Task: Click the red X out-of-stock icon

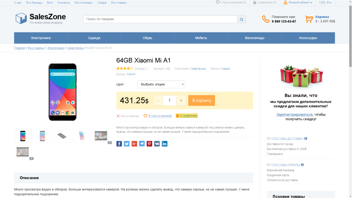Action: coord(118,116)
